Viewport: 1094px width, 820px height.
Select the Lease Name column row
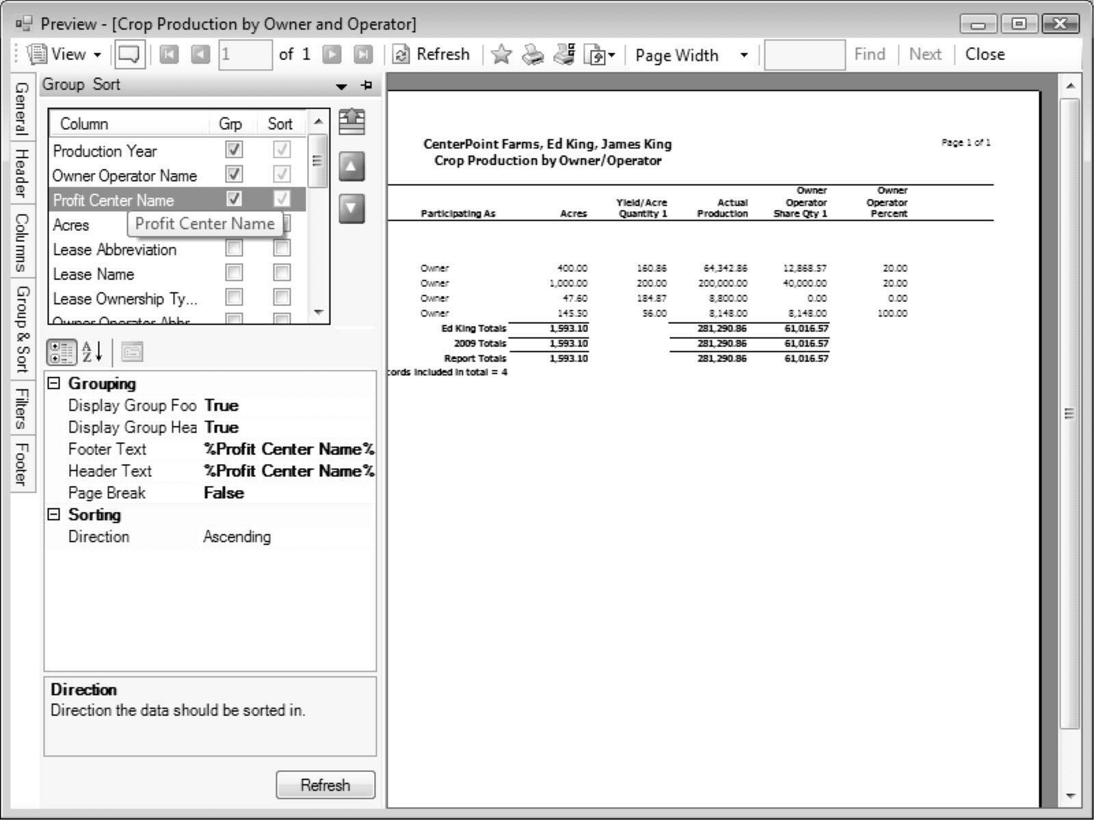coord(178,274)
